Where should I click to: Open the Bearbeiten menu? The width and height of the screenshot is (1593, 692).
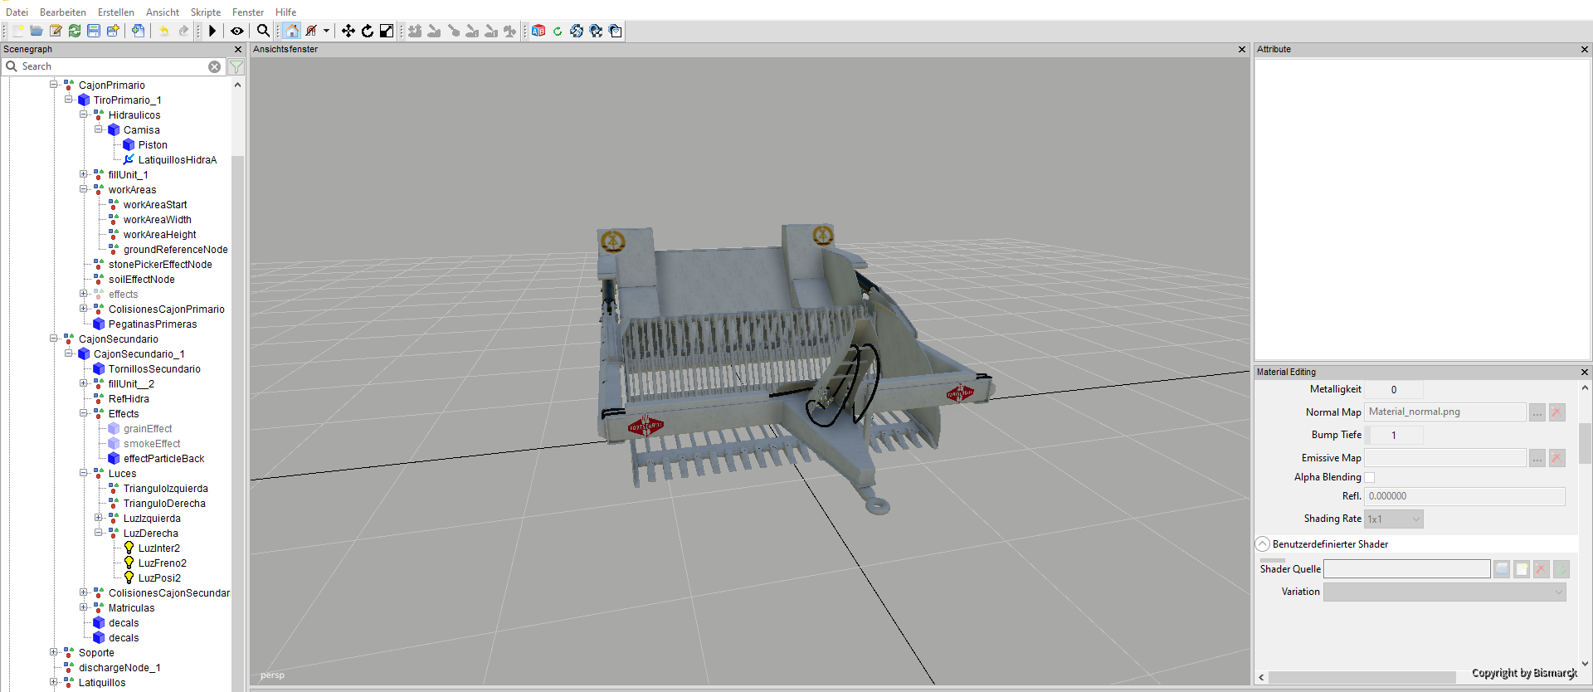(63, 12)
